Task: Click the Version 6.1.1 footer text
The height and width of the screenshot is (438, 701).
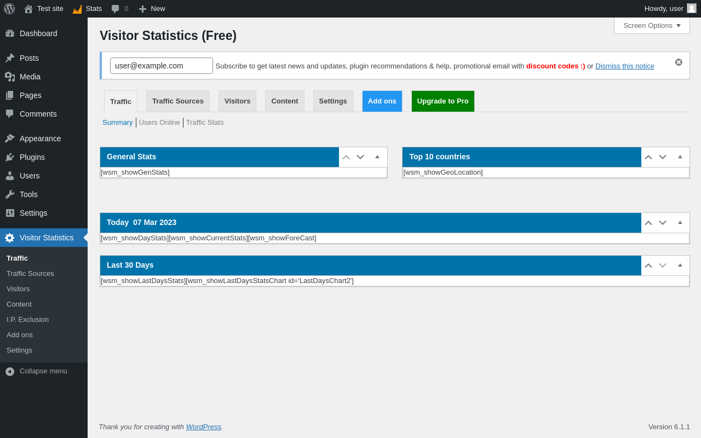Action: 669,427
